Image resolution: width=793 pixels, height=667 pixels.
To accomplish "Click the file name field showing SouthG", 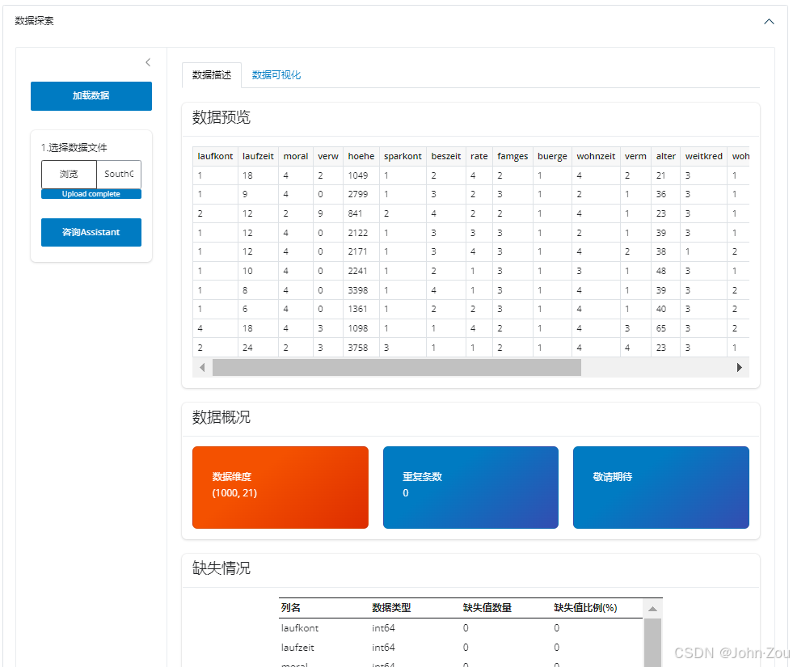I will coord(119,174).
